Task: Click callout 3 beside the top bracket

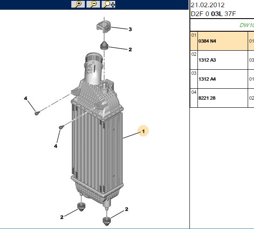Action: click(130, 29)
